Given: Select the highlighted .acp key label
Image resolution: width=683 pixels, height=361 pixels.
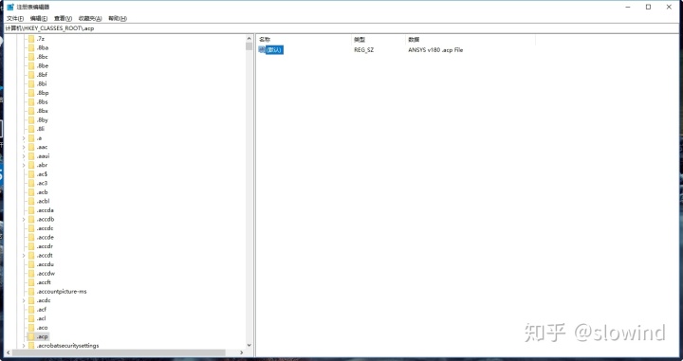Looking at the screenshot, I should pos(43,336).
